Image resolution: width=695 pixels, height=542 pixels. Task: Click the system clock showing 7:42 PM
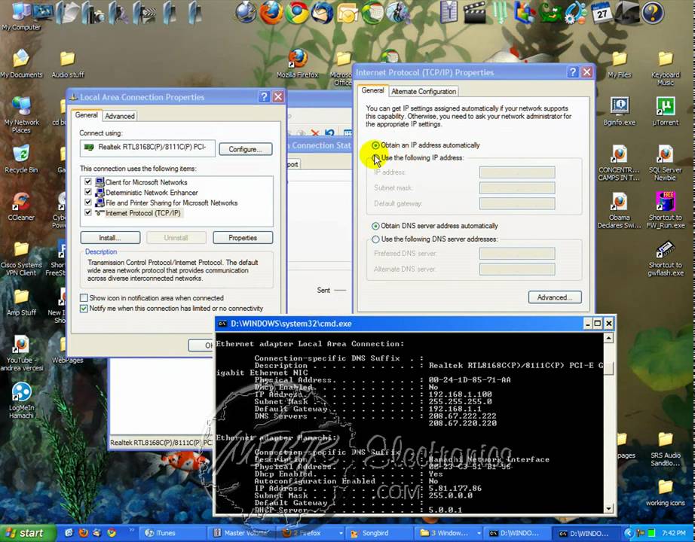(x=673, y=533)
